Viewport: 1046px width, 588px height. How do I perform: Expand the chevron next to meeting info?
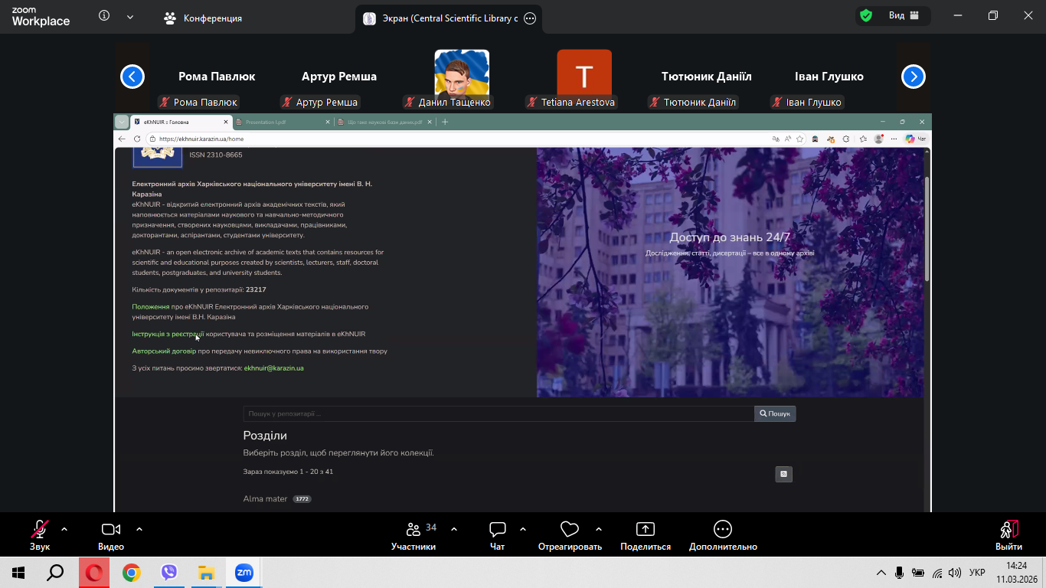tap(129, 17)
